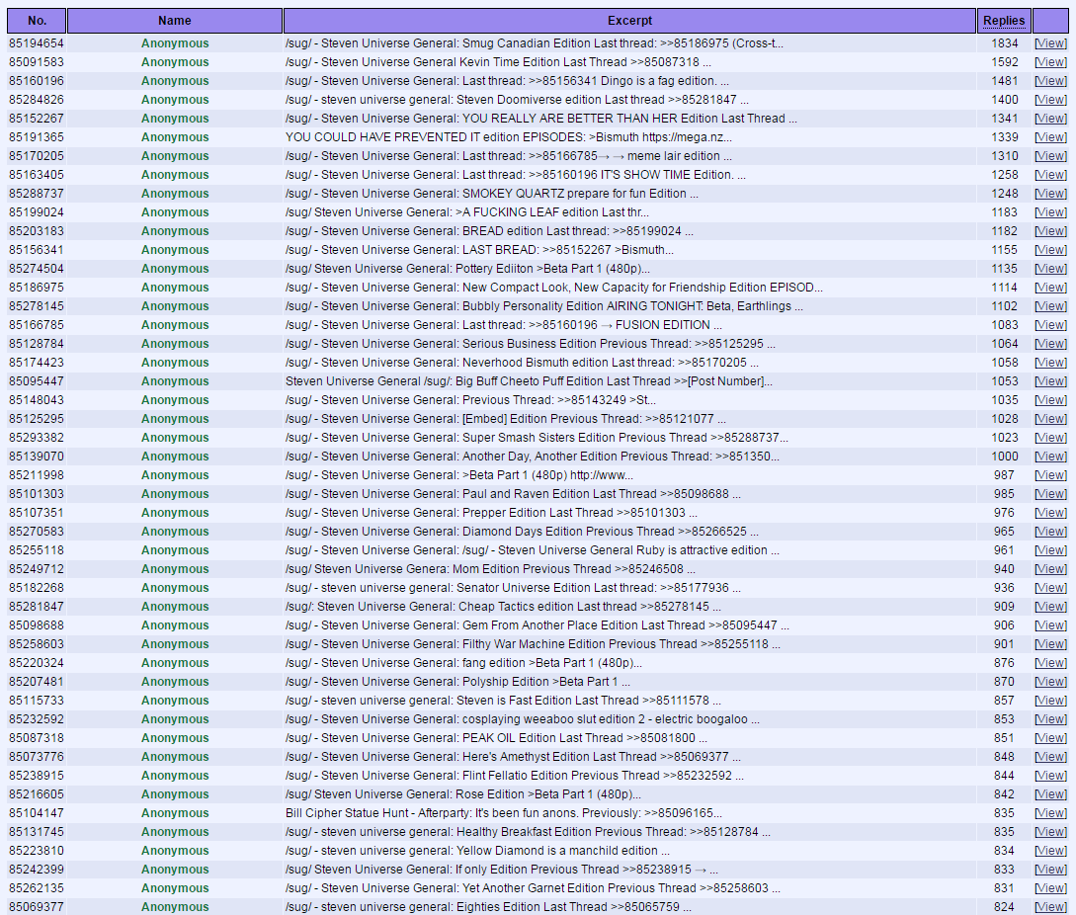Viewport: 1076px width, 915px height.
Task: Open View link for thread 85284826
Action: pyautogui.click(x=1050, y=100)
